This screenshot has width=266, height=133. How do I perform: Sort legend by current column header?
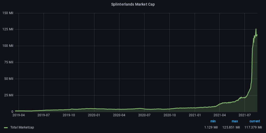click(x=255, y=121)
